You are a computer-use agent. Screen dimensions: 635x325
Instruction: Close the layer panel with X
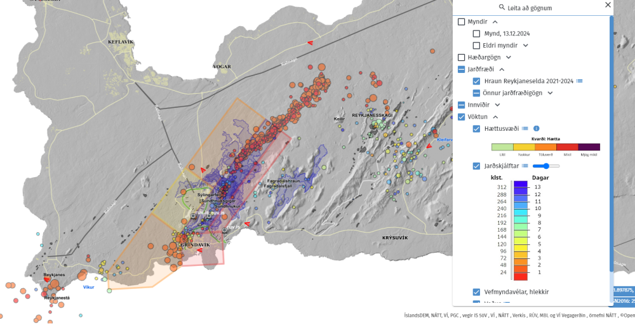pos(608,6)
